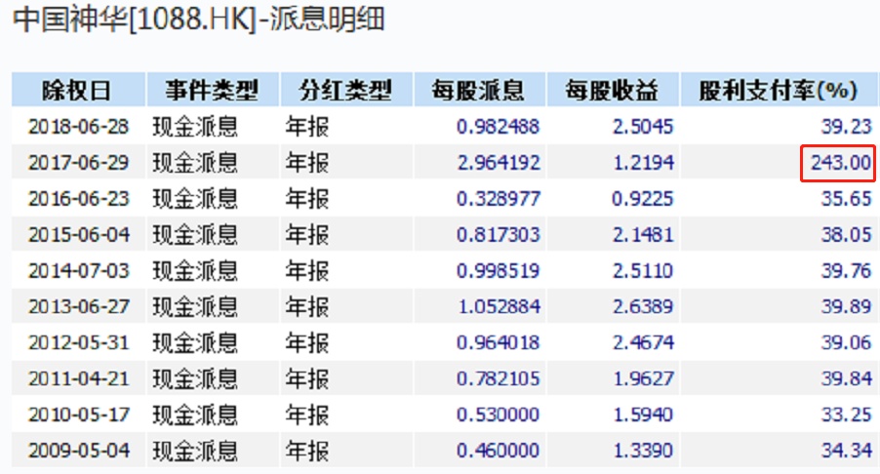Image resolution: width=880 pixels, height=474 pixels.
Task: Click 现金派息 in the 2012-05-31 row
Action: pyautogui.click(x=195, y=342)
